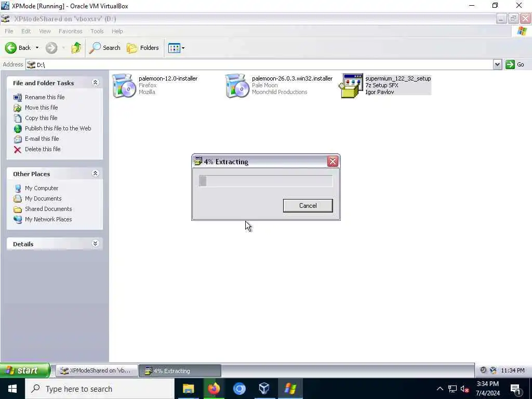Open the File menu
This screenshot has height=399, width=532.
[x=9, y=31]
